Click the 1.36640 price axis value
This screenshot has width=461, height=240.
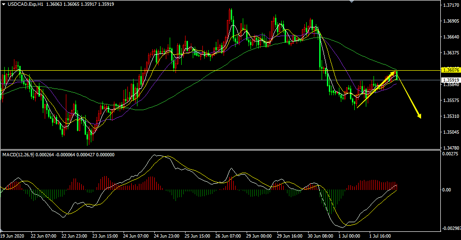click(451, 37)
